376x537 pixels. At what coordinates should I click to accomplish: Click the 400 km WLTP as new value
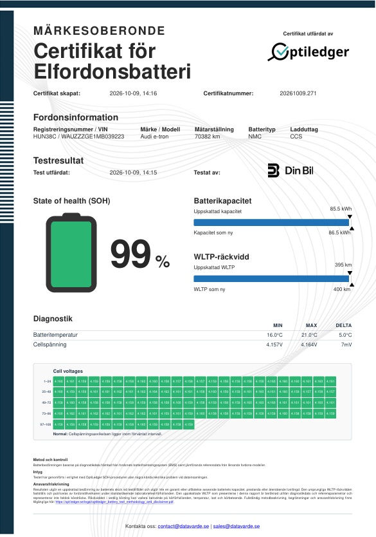point(342,289)
